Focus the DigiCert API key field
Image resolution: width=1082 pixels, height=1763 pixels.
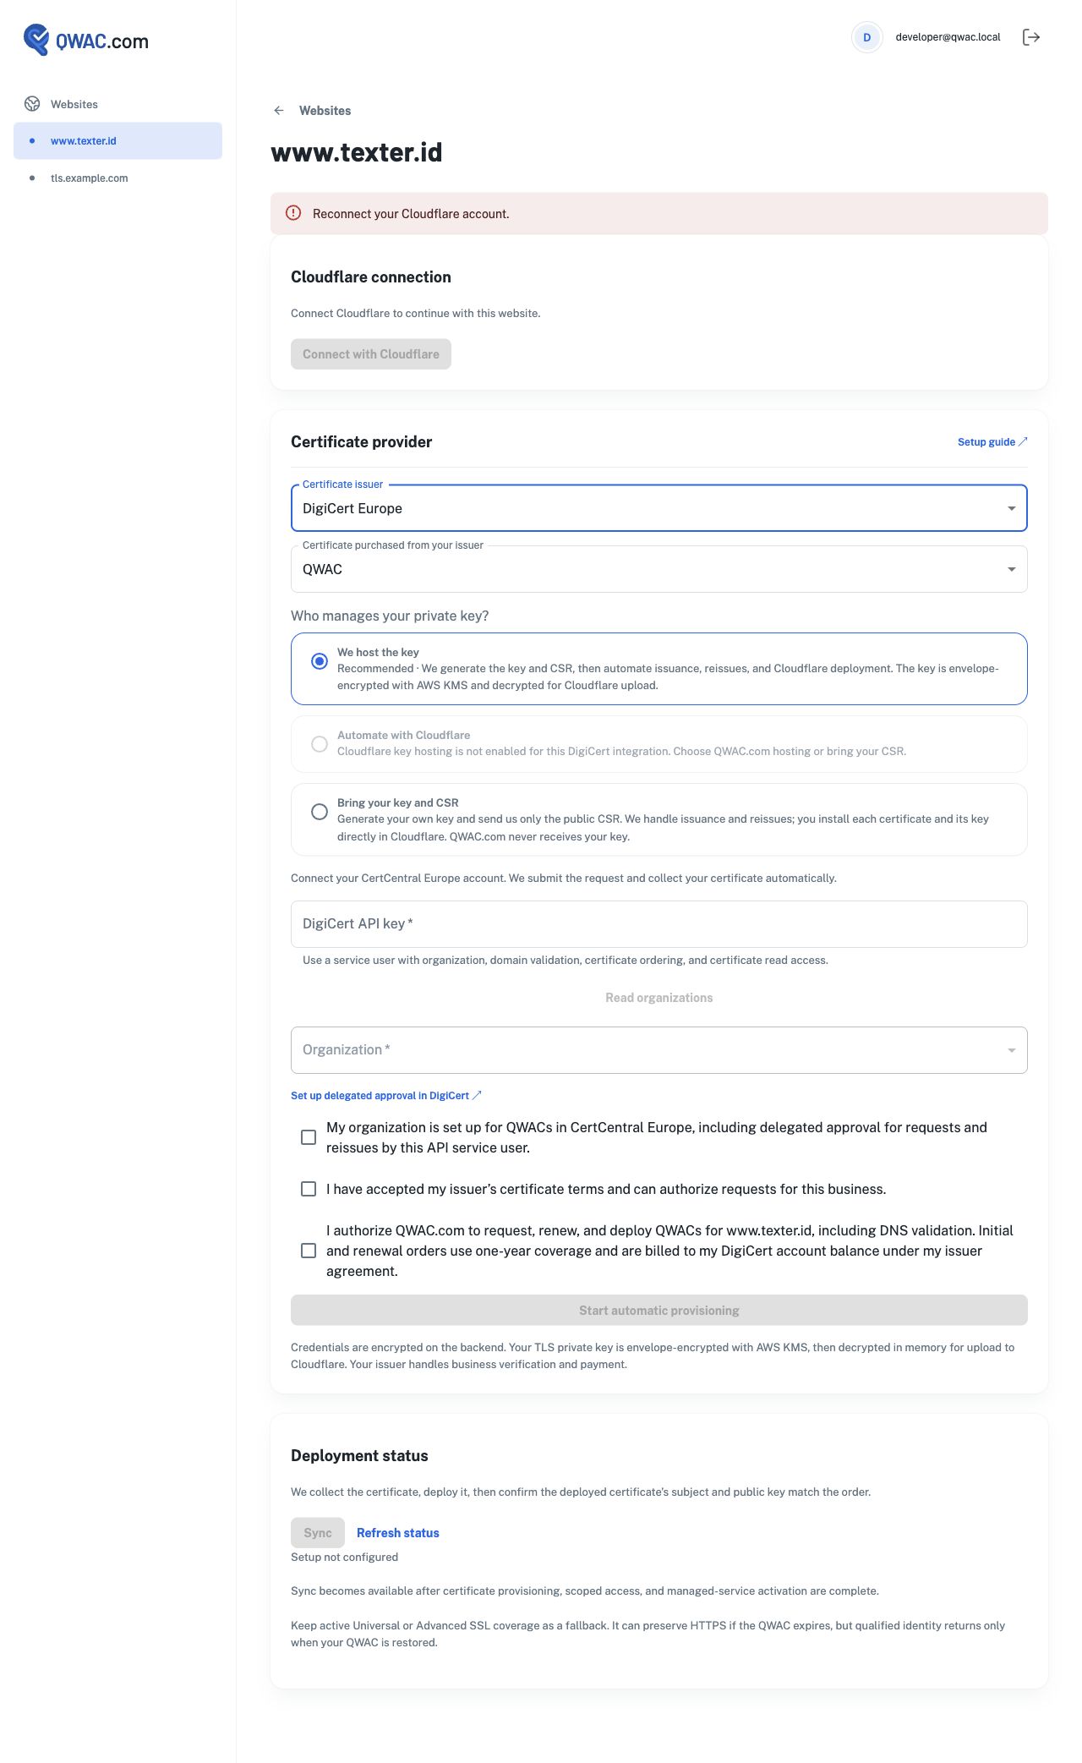[x=659, y=924]
